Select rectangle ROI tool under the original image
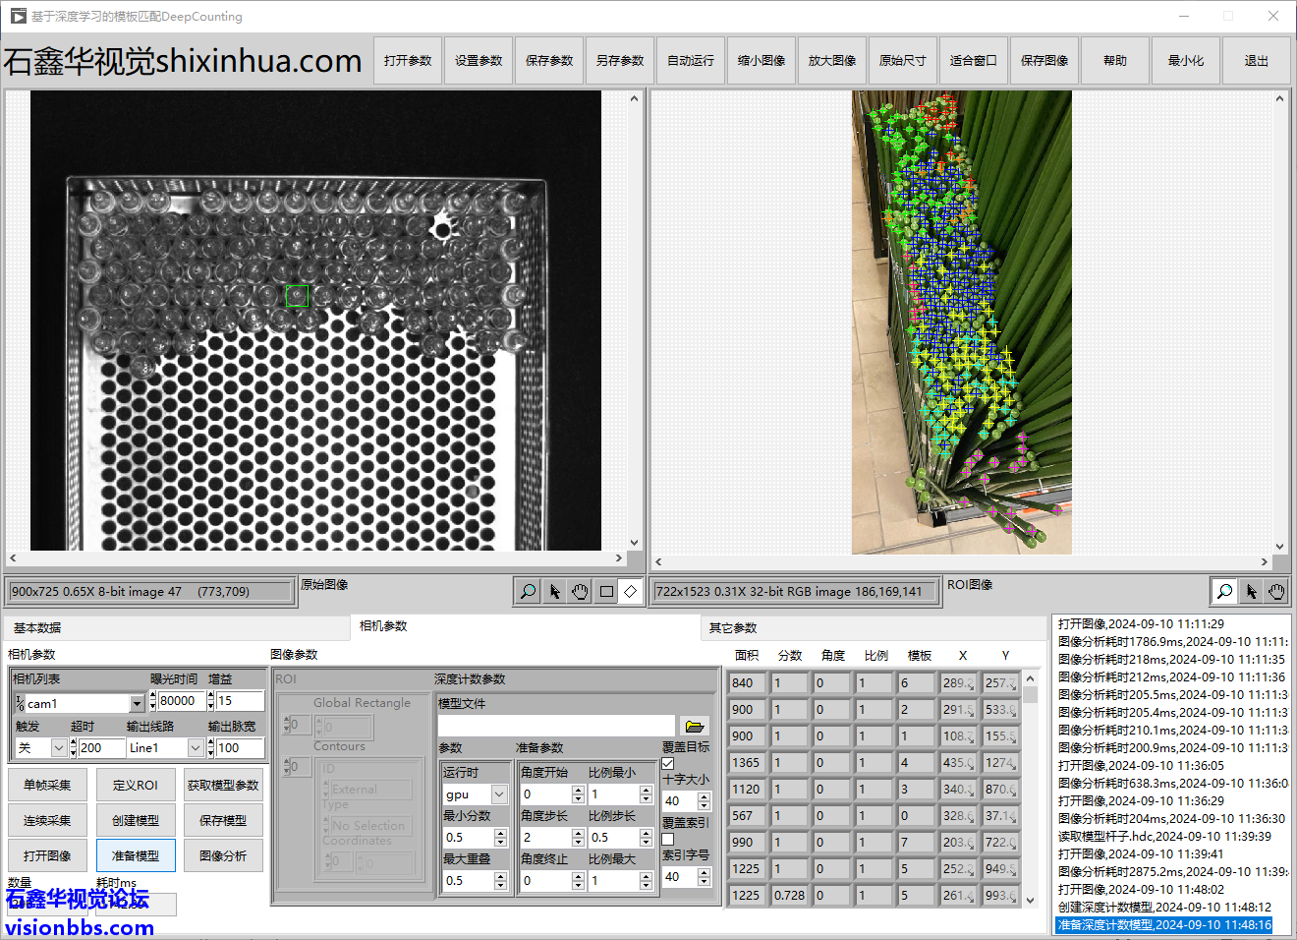 pos(605,591)
